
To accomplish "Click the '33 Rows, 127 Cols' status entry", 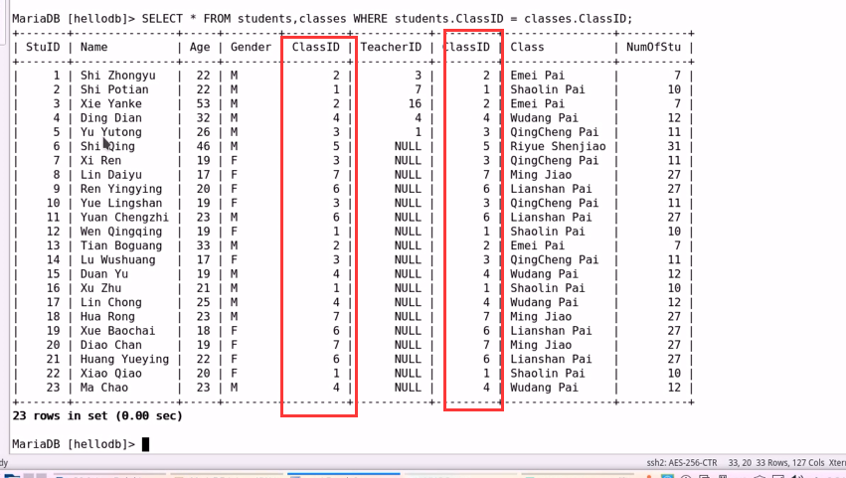I will (790, 463).
